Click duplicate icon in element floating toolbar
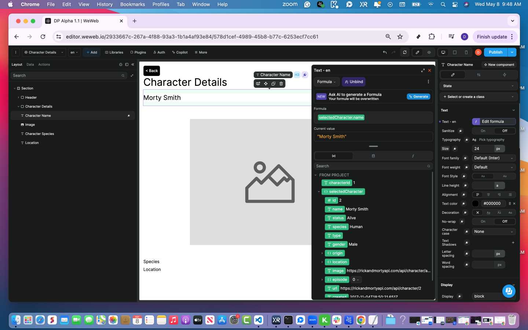528x330 pixels. (274, 84)
